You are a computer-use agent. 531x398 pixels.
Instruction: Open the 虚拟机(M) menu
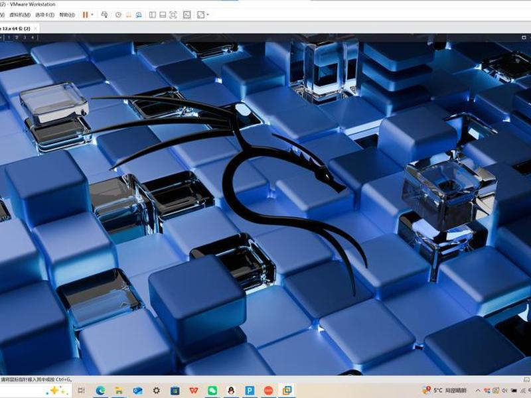point(20,15)
